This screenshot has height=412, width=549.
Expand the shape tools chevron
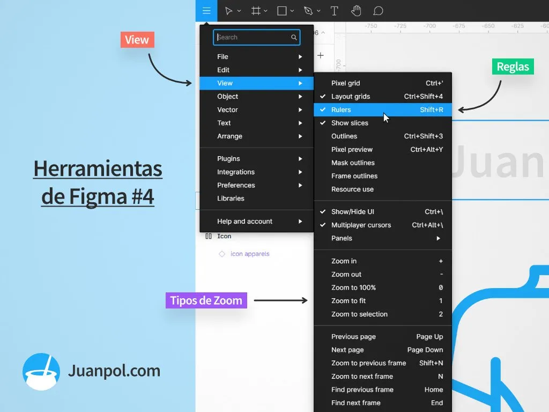coord(292,11)
